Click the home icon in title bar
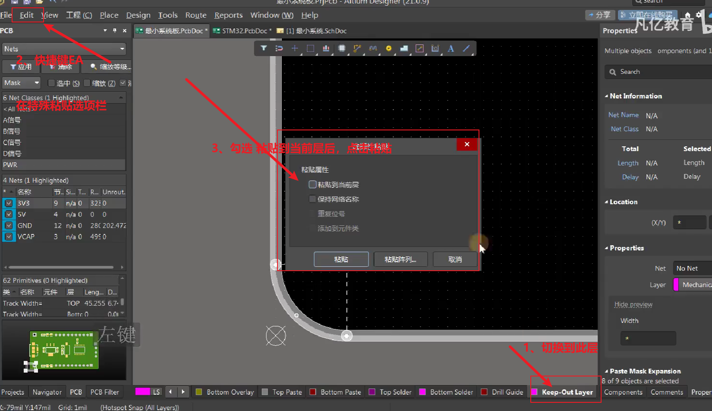Screen dimensions: 712x411 pyautogui.click(x=687, y=15)
